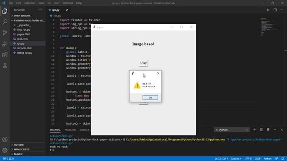Click OK in the Tie dialog

(150, 97)
